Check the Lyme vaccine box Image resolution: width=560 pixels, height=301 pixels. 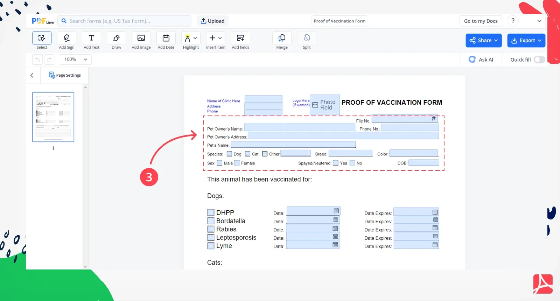coord(211,246)
